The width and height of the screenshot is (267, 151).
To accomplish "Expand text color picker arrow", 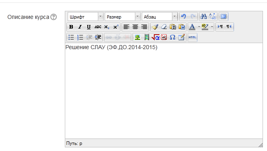I will point(199,27).
